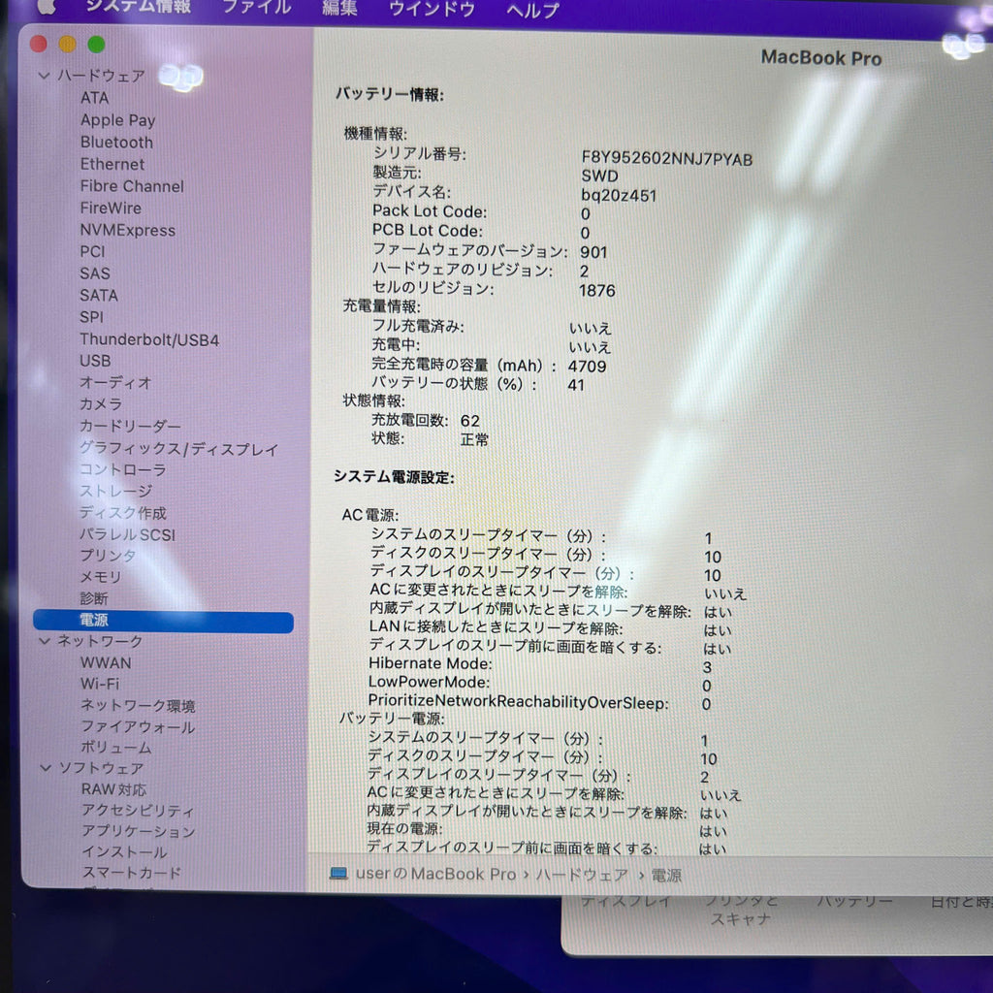Image resolution: width=993 pixels, height=993 pixels.
Task: Click 電源 in the path bar
Action: (x=667, y=876)
